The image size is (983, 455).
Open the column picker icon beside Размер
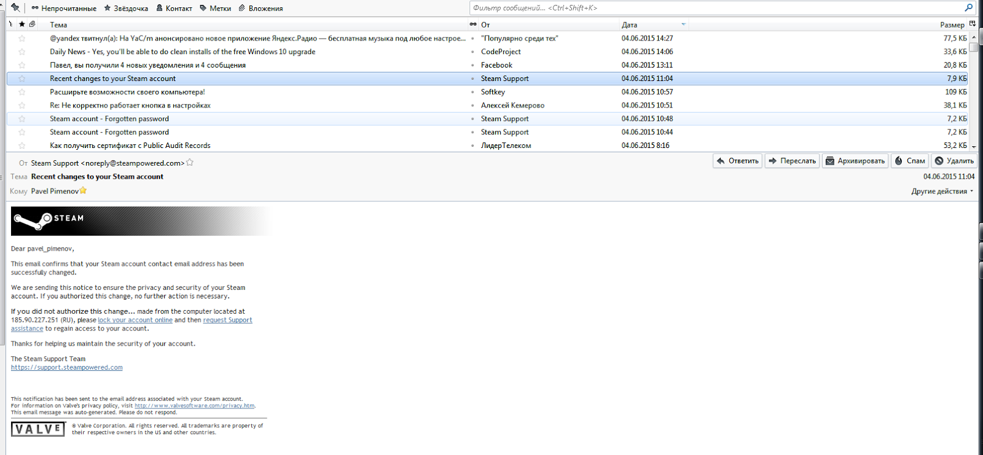pos(972,24)
